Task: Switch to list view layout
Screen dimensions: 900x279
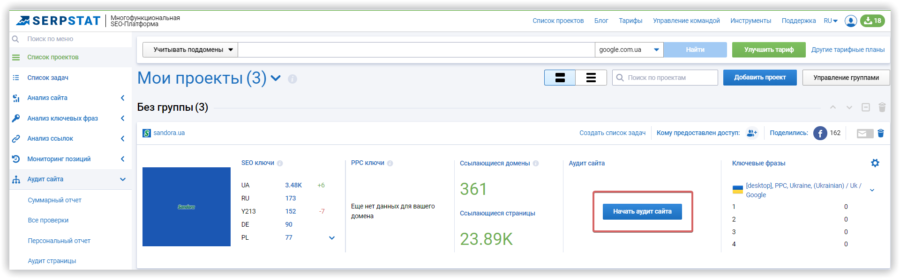Action: coord(591,78)
